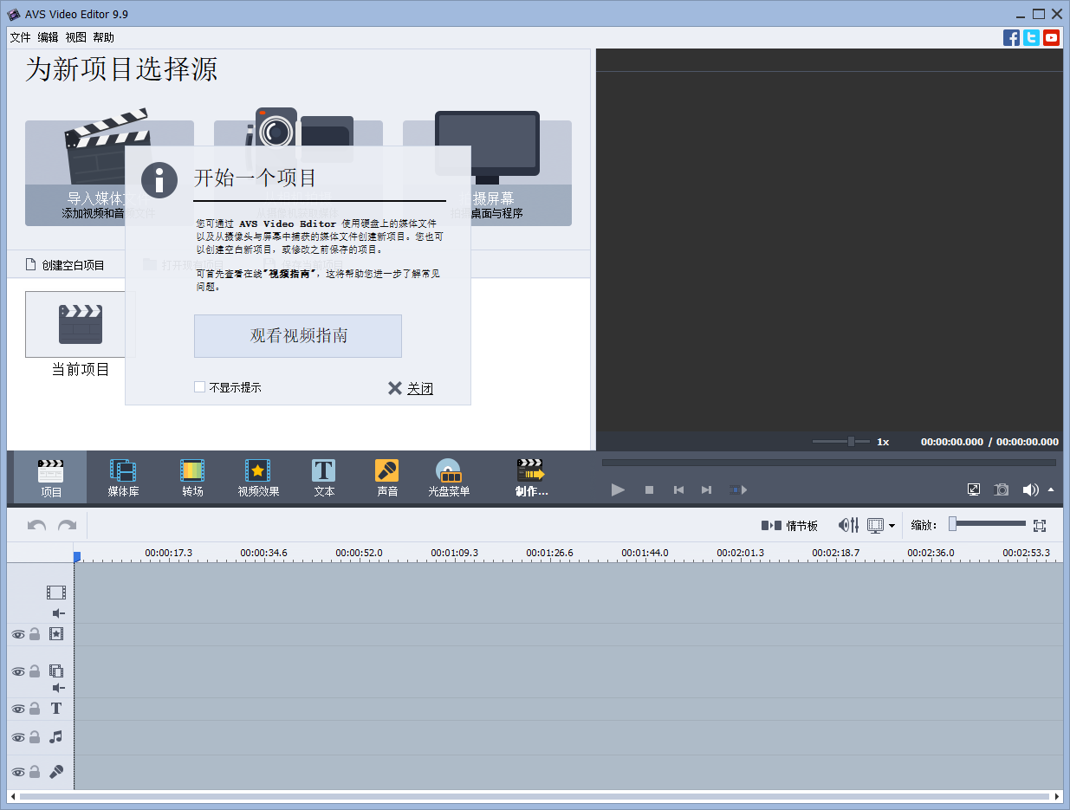Choose the 摄屏幕 screen capture card

487,173
